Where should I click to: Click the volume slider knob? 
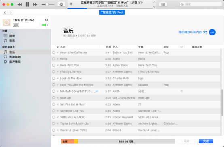(x=47, y=4)
